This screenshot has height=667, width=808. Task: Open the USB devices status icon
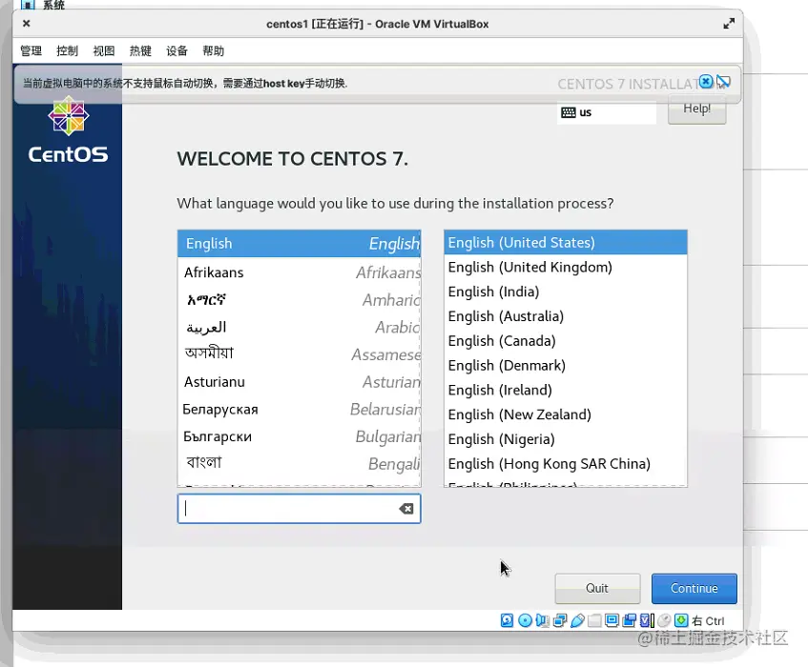pos(578,620)
